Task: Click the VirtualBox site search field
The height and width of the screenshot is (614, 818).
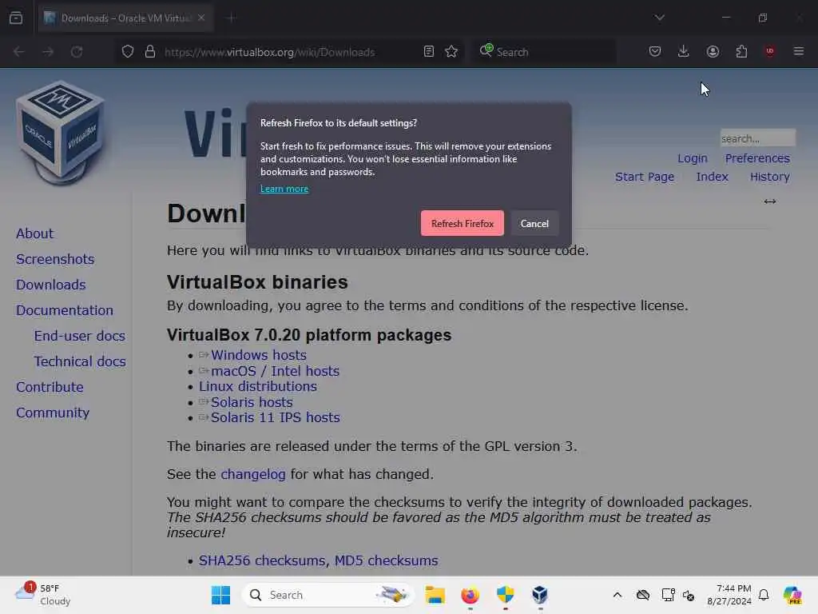Action: tap(757, 138)
